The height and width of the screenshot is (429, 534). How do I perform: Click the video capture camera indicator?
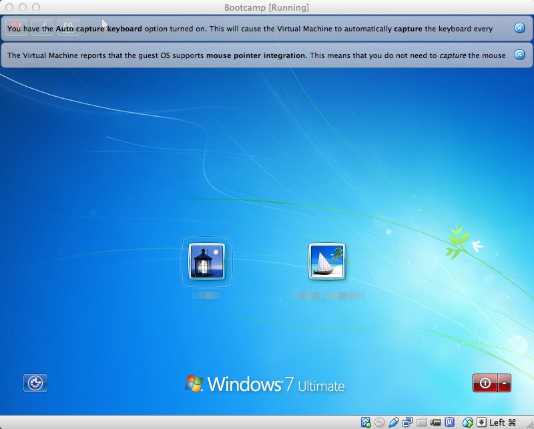coord(435,422)
